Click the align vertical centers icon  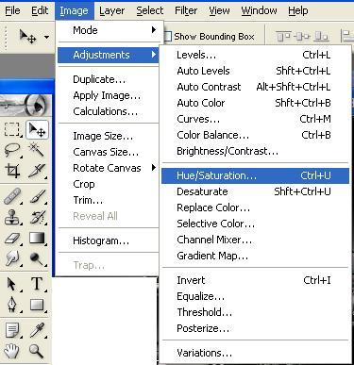303,37
